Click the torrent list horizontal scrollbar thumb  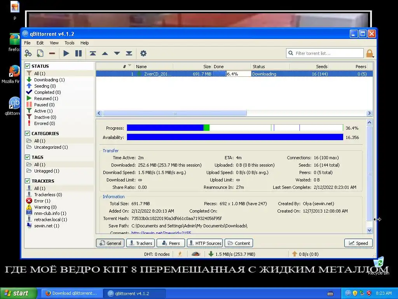(x=175, y=113)
